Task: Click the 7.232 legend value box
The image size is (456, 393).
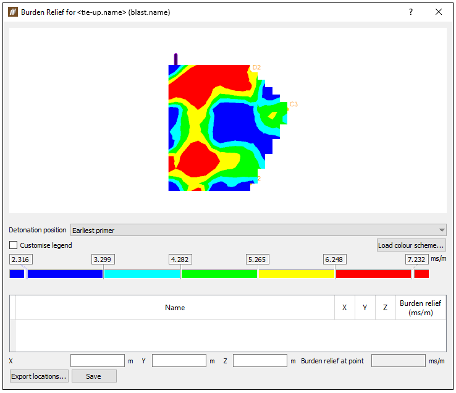Action: (416, 259)
